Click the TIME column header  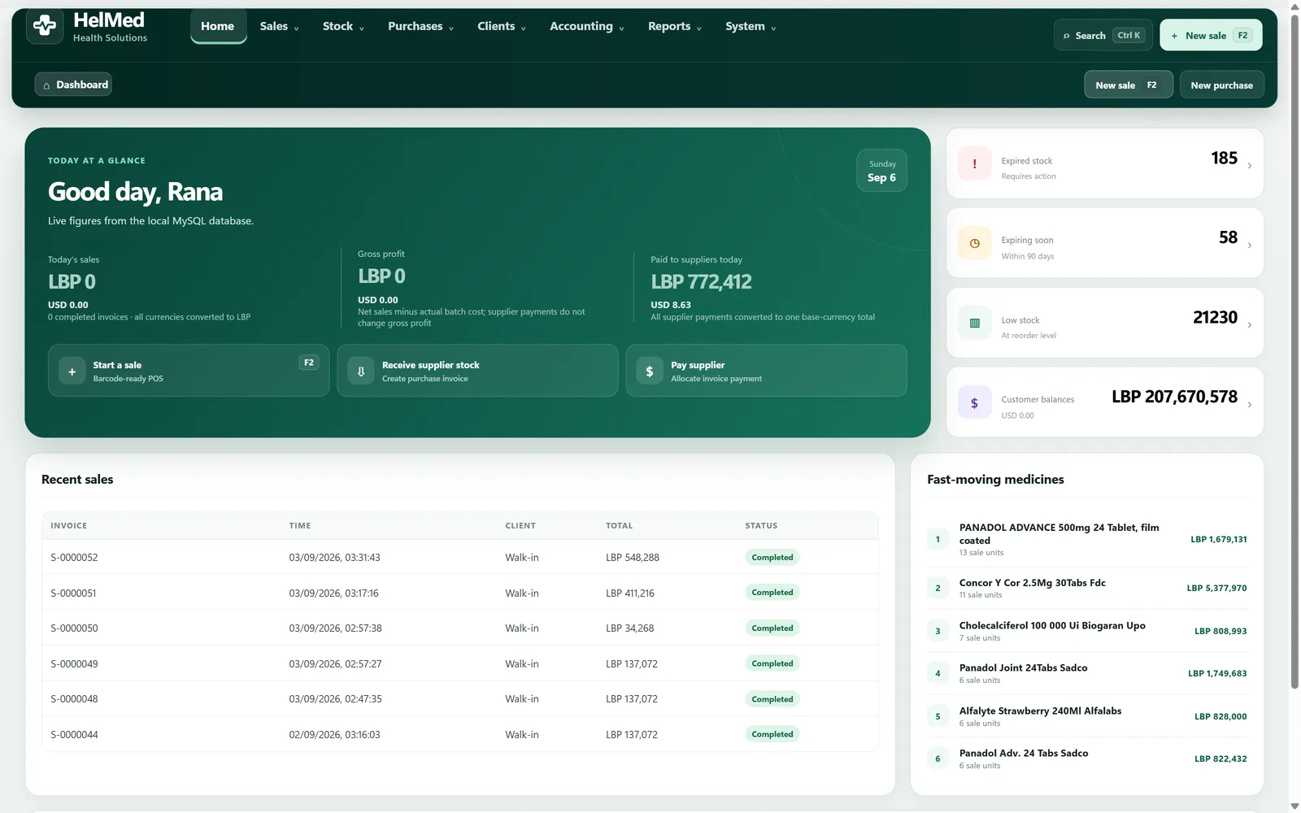pos(300,525)
